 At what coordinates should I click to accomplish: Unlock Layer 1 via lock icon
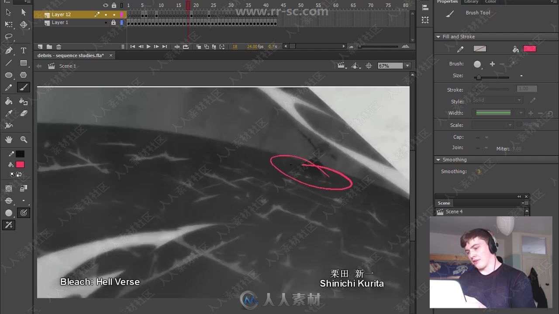(x=114, y=22)
